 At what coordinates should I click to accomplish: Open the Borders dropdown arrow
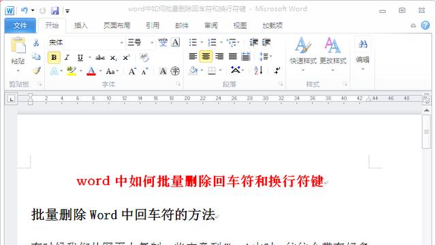click(220, 70)
